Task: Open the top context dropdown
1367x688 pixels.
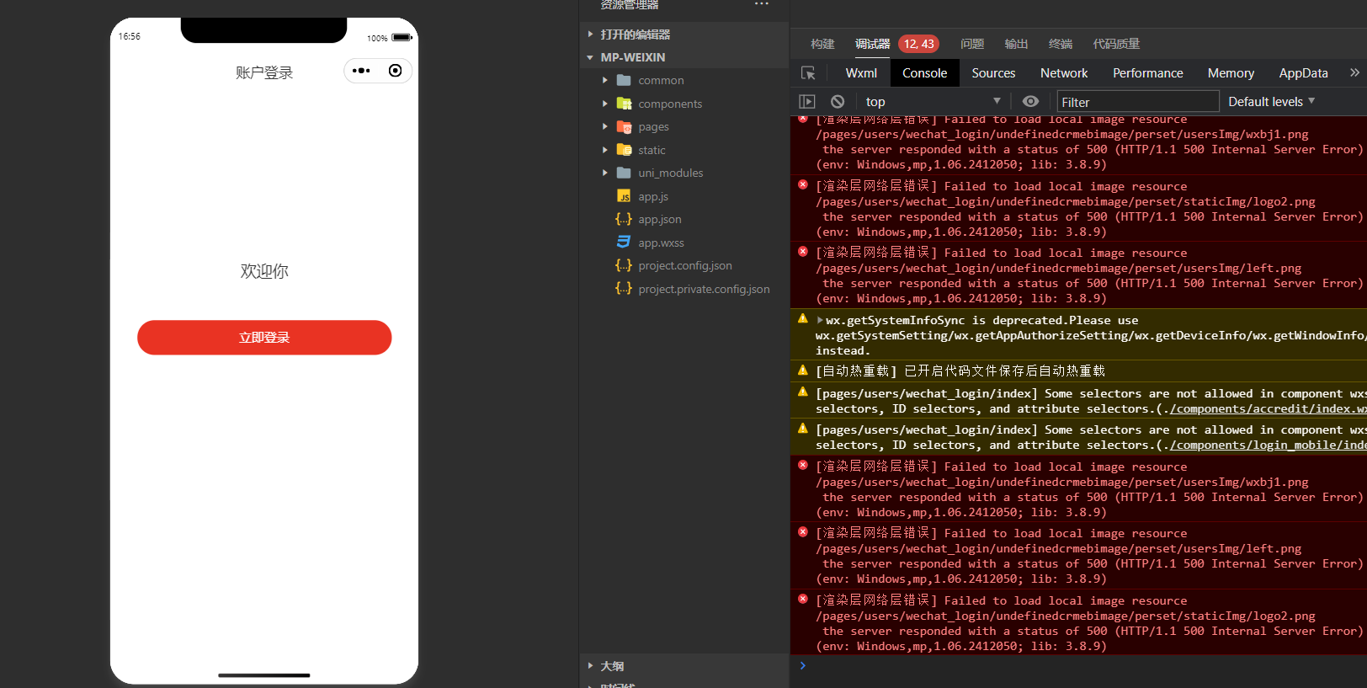Action: click(933, 102)
